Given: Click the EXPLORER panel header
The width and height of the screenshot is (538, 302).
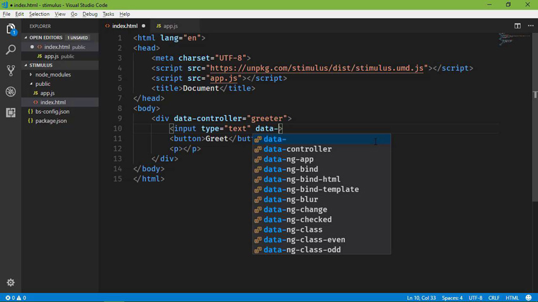Looking at the screenshot, I should (40, 26).
